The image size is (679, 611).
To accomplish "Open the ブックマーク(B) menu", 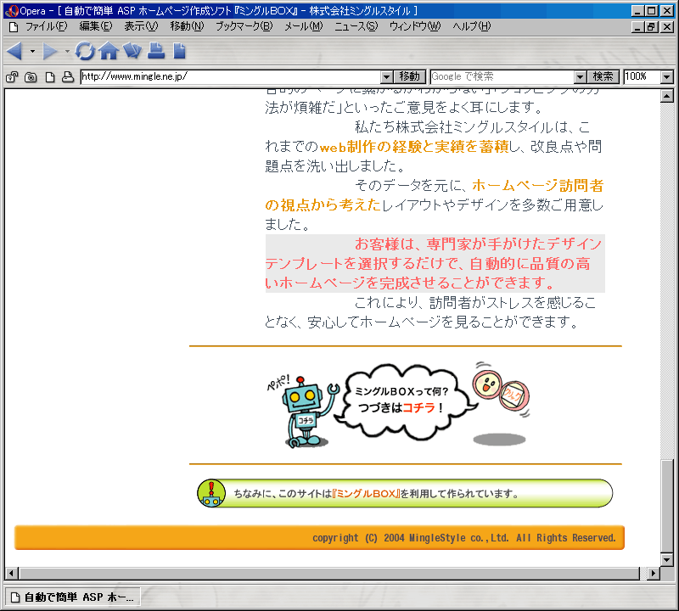I will click(x=244, y=26).
